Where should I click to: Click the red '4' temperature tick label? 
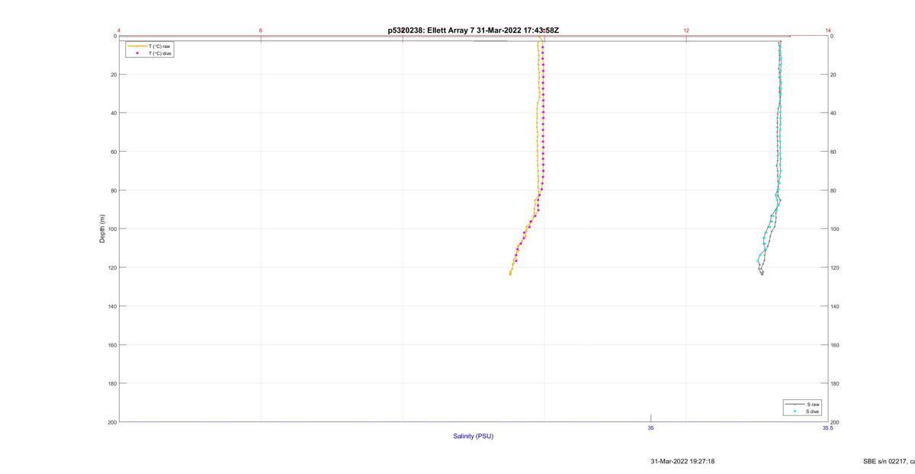point(119,30)
